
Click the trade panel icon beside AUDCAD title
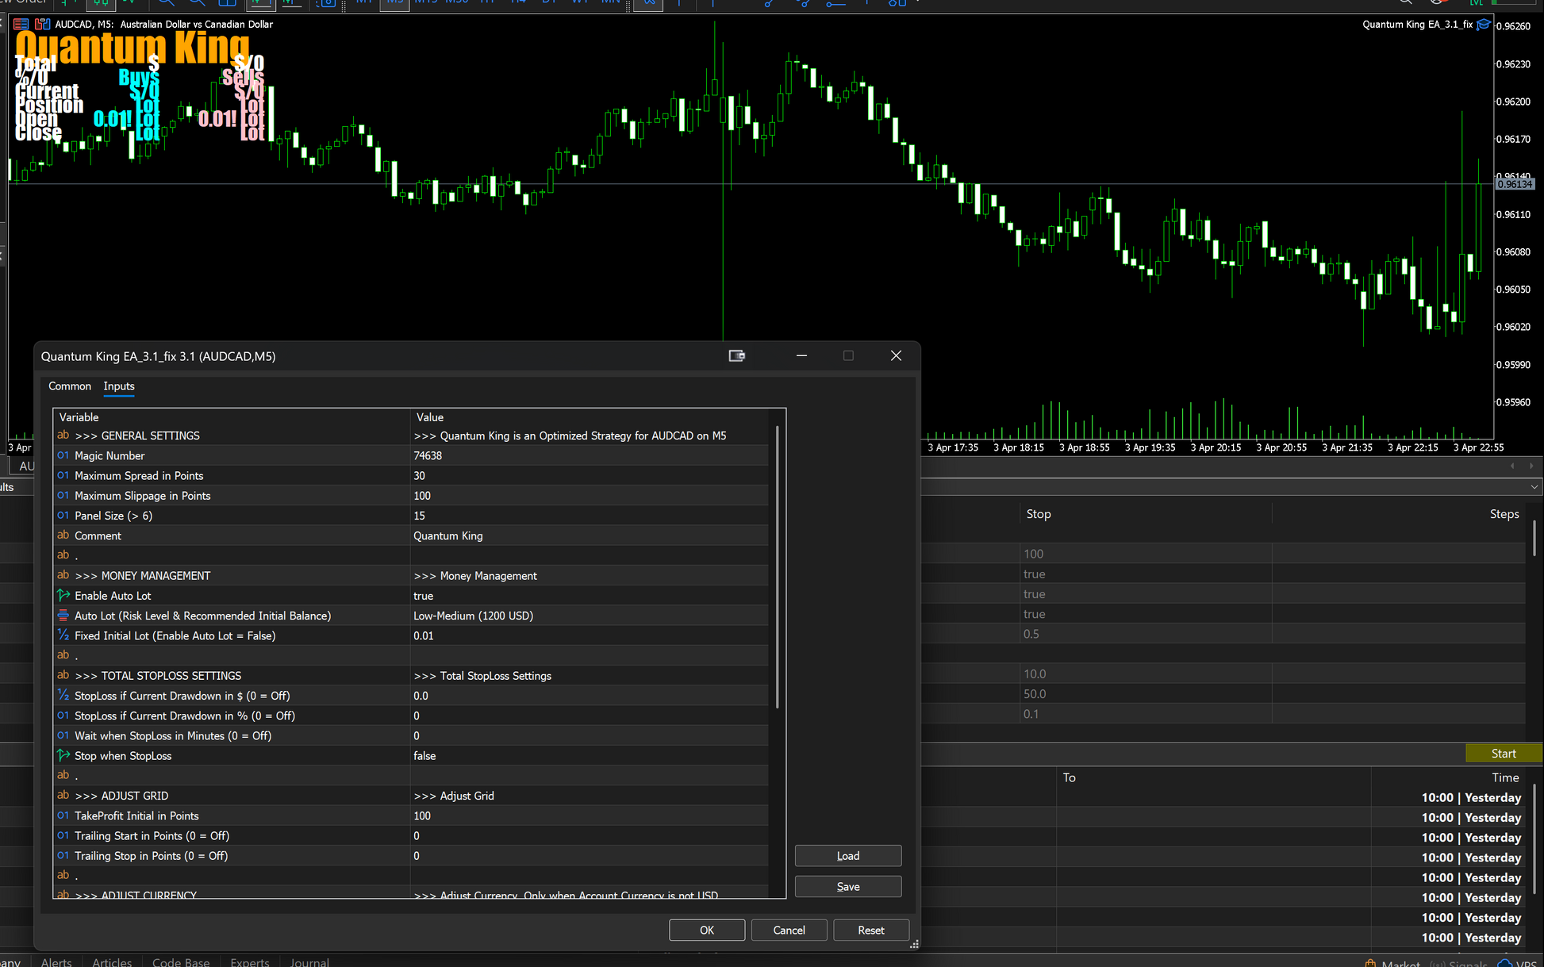point(21,25)
